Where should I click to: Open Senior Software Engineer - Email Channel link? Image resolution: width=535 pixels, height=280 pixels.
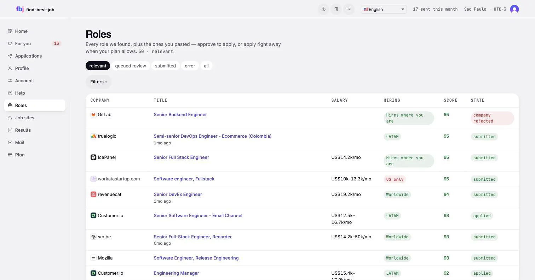pyautogui.click(x=198, y=216)
